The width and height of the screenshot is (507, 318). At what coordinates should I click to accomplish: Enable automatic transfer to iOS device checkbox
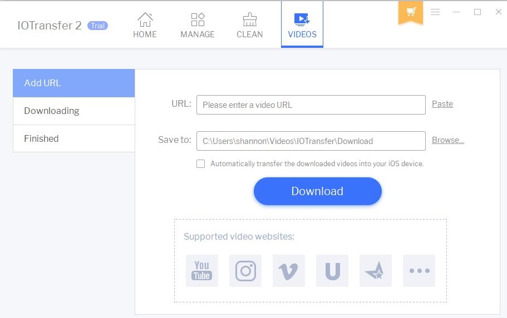pyautogui.click(x=201, y=163)
